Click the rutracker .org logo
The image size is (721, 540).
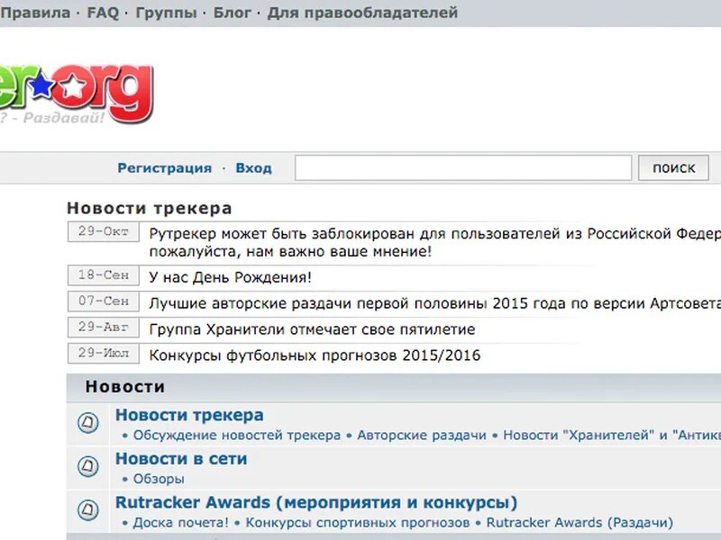(x=76, y=94)
